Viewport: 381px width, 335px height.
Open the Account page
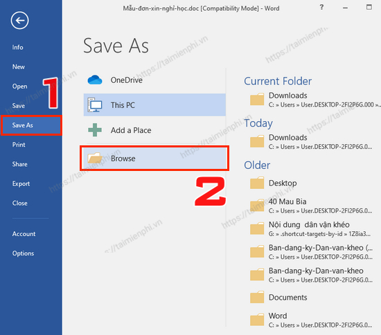[x=24, y=234]
